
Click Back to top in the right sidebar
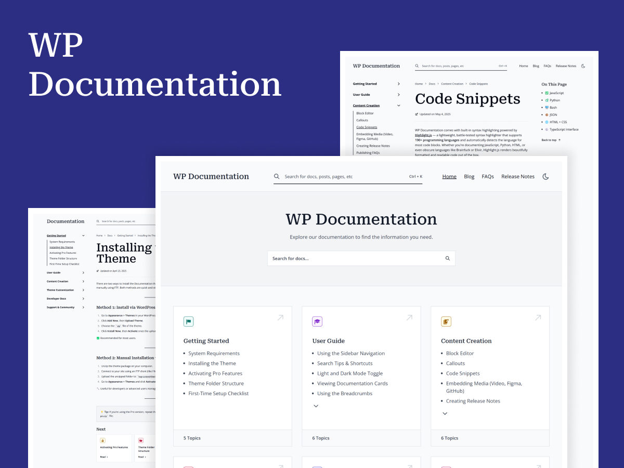point(549,140)
